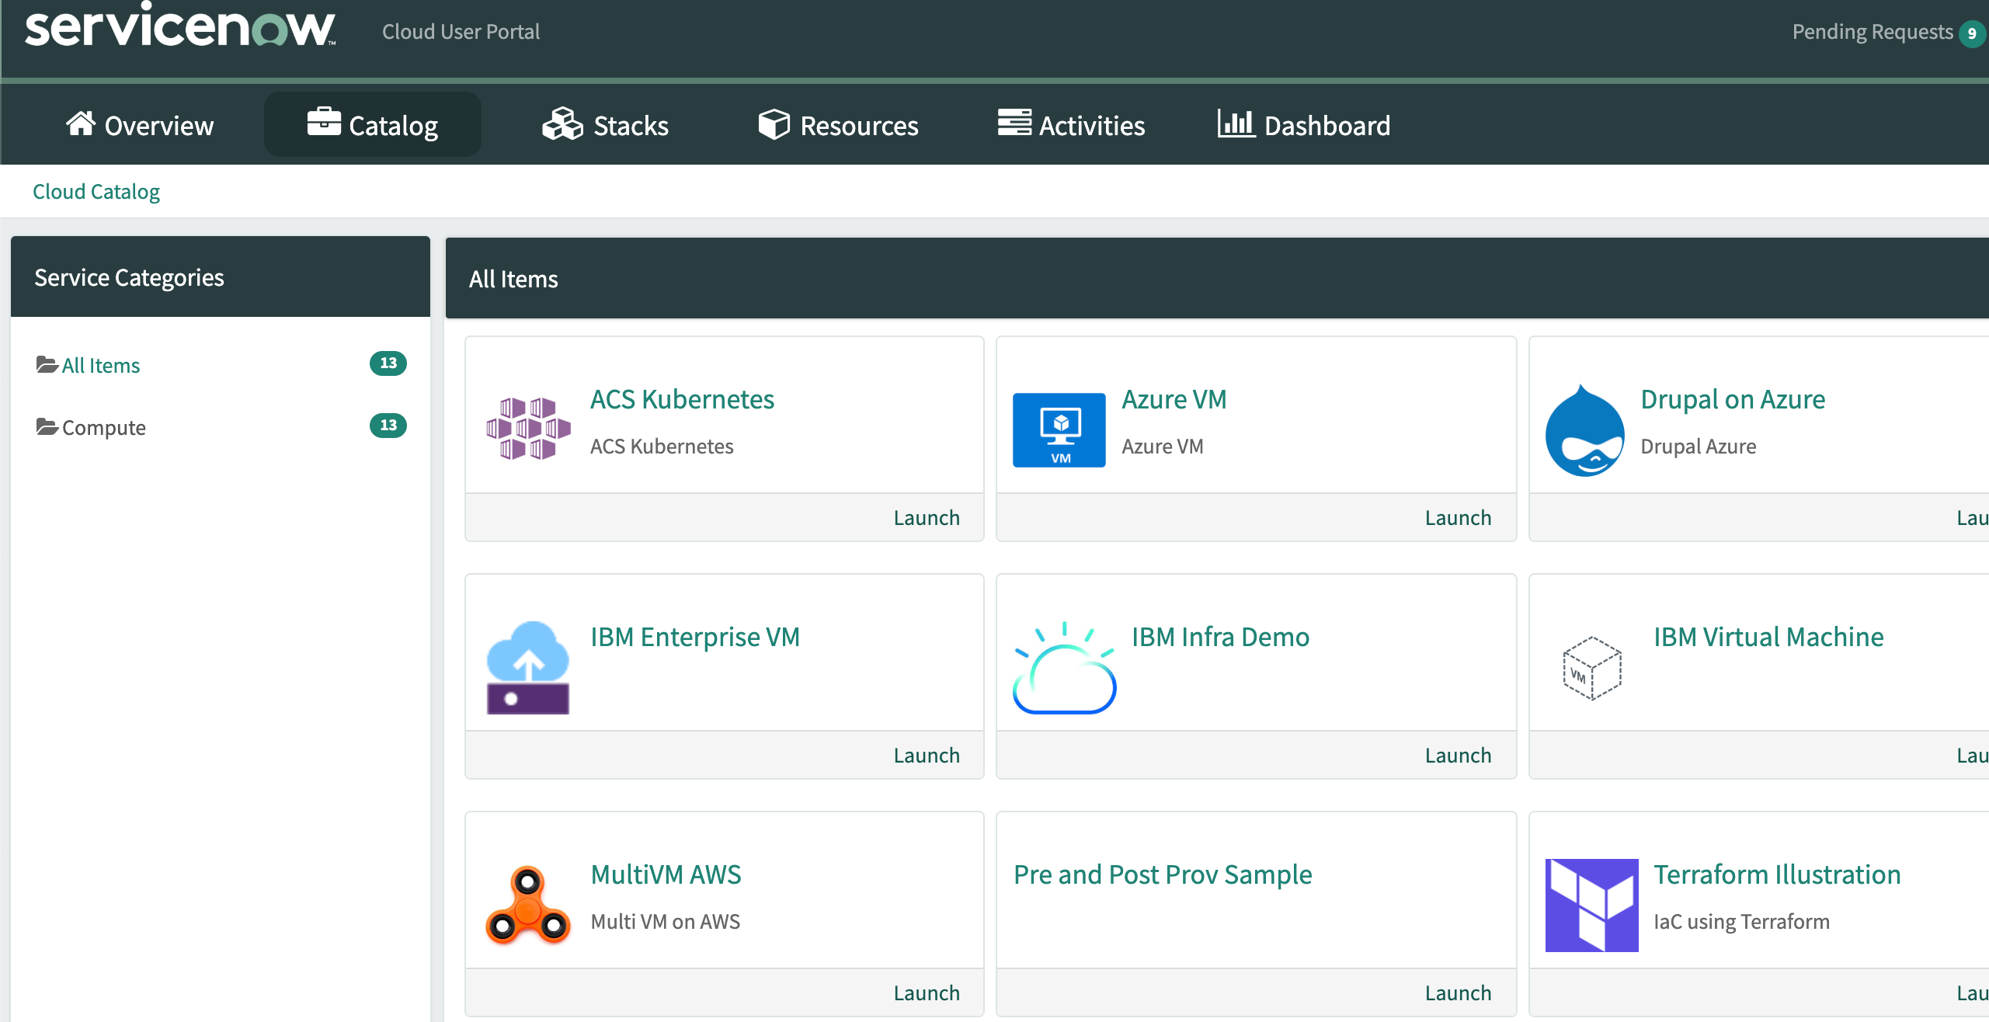Open Pending Requests
The image size is (1989, 1022).
click(1873, 32)
